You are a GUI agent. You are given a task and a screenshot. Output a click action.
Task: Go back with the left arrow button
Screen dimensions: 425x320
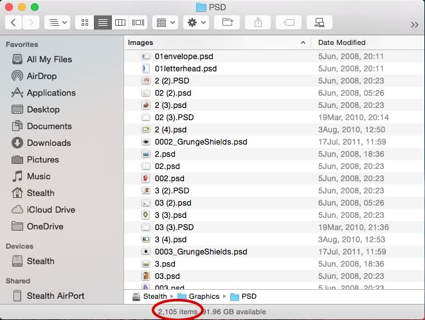pos(14,22)
